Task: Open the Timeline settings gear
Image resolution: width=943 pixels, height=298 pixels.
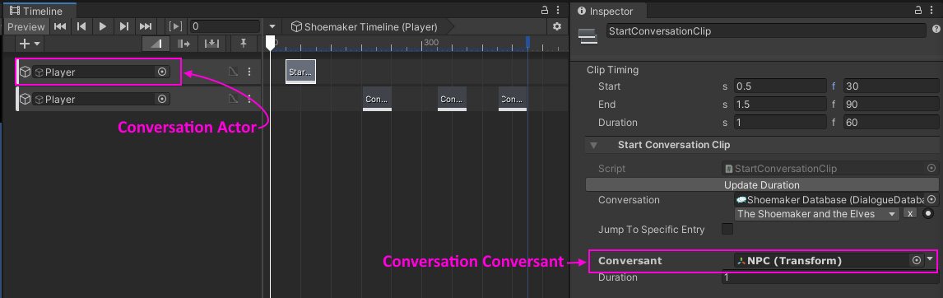Action: 557,26
